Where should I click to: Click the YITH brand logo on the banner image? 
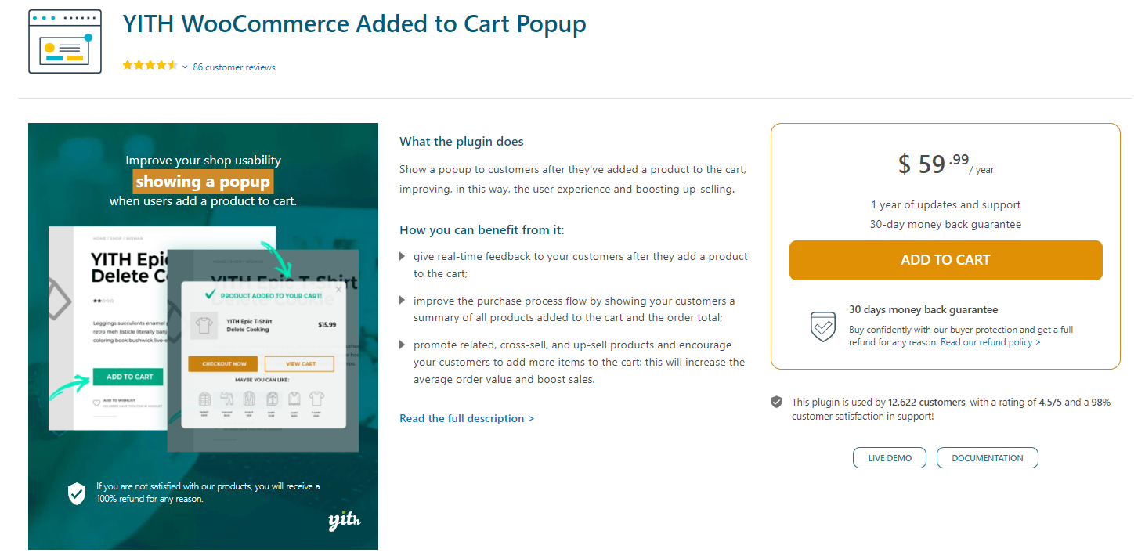344,522
